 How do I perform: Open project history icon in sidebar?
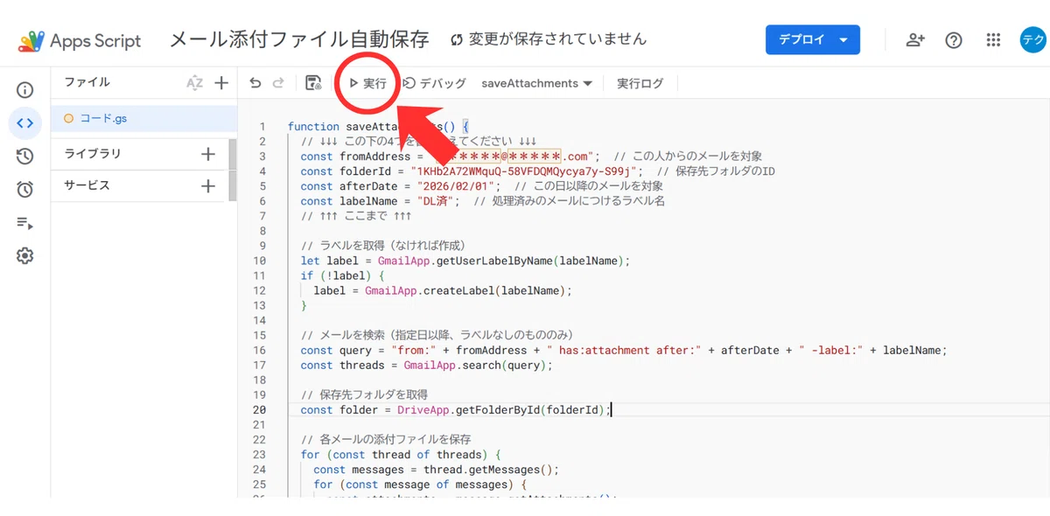[24, 157]
